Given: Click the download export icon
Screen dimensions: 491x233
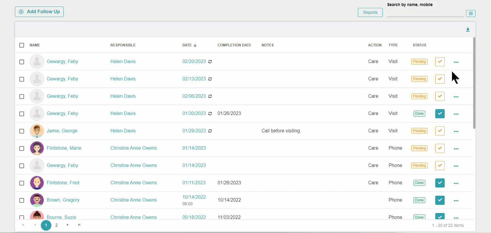Looking at the screenshot, I should [468, 30].
